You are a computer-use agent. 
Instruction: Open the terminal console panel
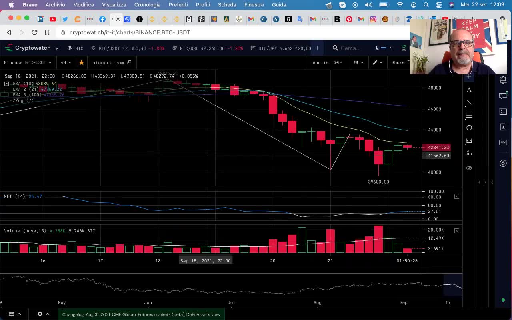point(503,112)
